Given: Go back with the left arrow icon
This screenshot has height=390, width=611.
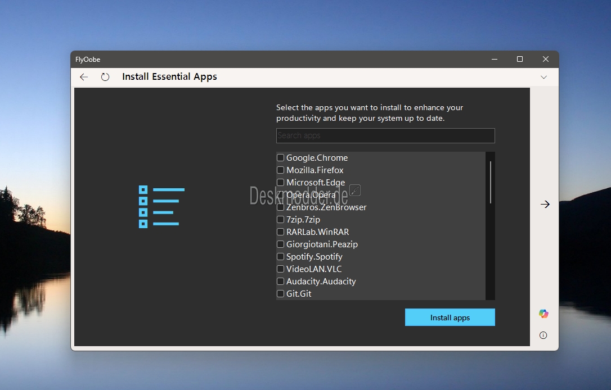Looking at the screenshot, I should (x=84, y=77).
